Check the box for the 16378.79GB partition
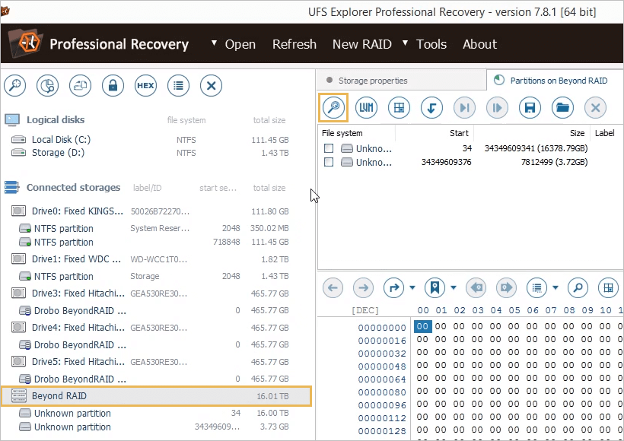This screenshot has height=441, width=624. click(329, 148)
